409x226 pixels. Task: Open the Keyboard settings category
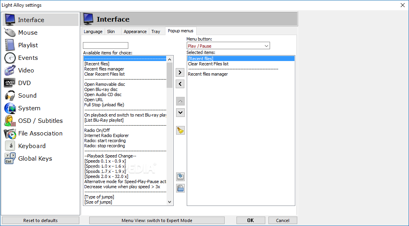pyautogui.click(x=40, y=146)
